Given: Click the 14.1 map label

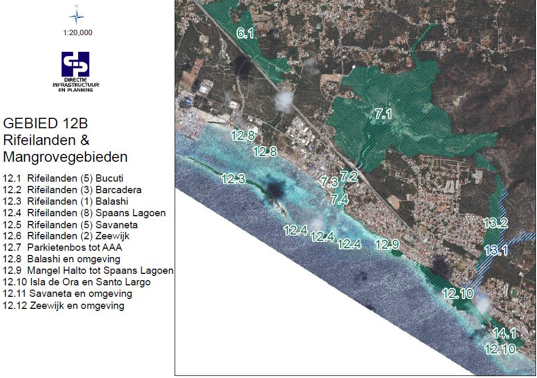Looking at the screenshot, I should (504, 333).
